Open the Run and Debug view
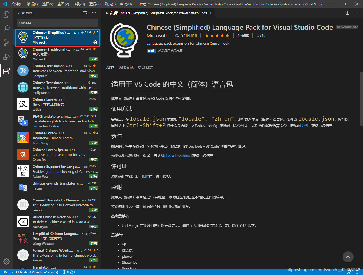The width and height of the screenshot is (363, 275). pos(7,57)
